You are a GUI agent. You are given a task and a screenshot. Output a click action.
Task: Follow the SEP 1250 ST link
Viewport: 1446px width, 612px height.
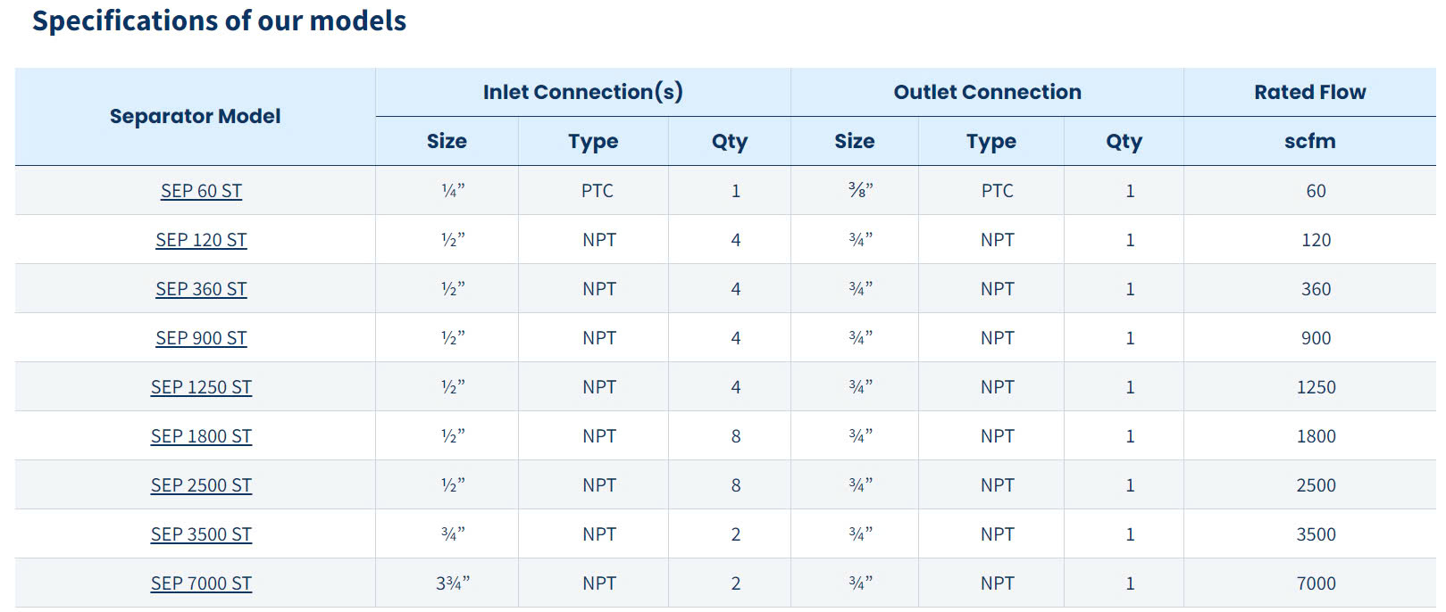pyautogui.click(x=201, y=387)
